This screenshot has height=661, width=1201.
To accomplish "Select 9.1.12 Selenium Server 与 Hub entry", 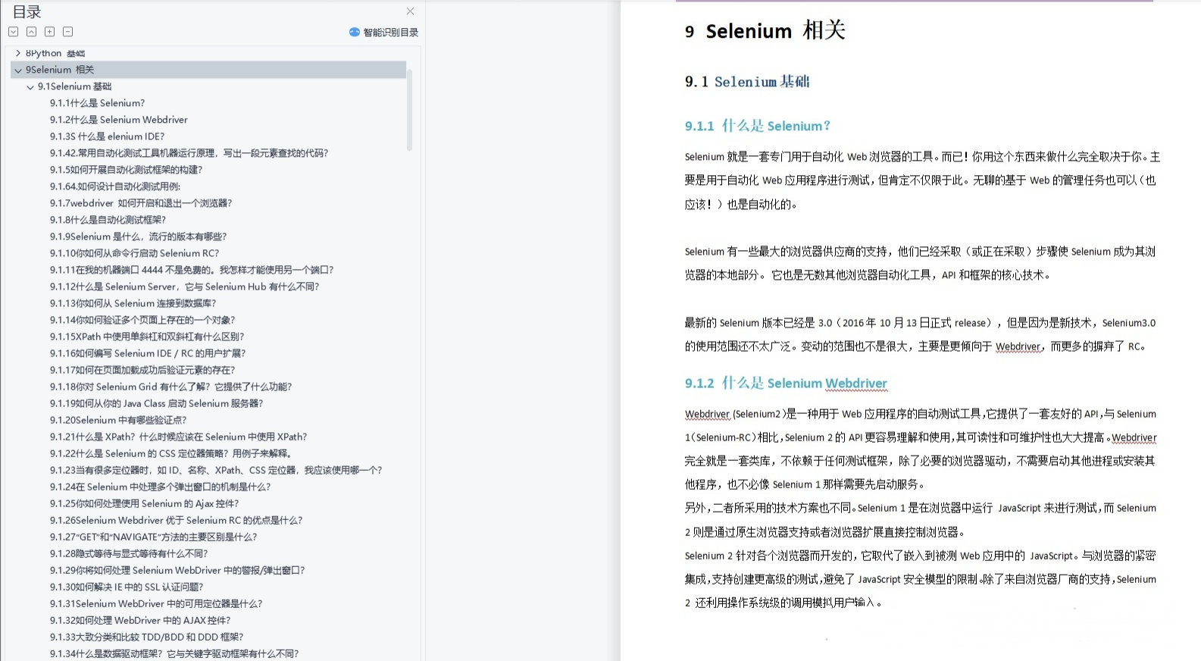I will 185,287.
